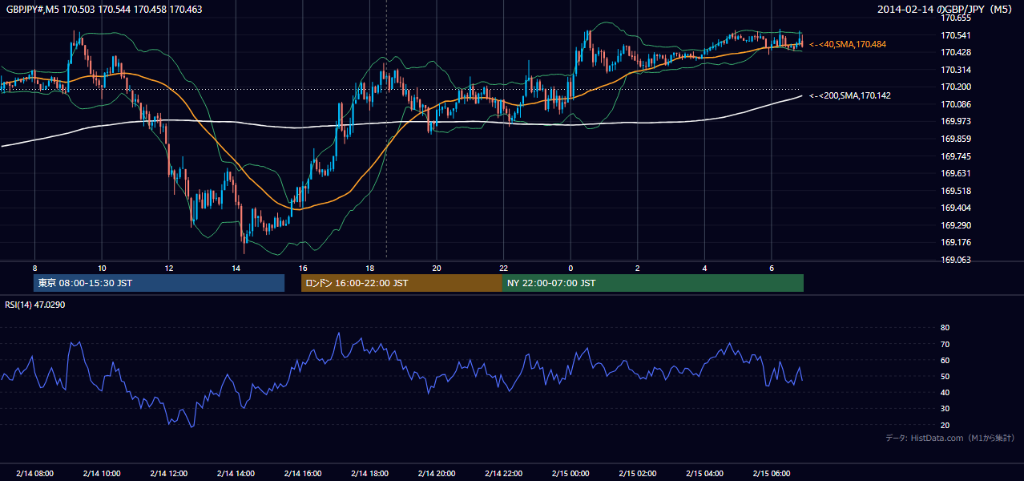Click the 169.290 price axis label

[x=956, y=225]
